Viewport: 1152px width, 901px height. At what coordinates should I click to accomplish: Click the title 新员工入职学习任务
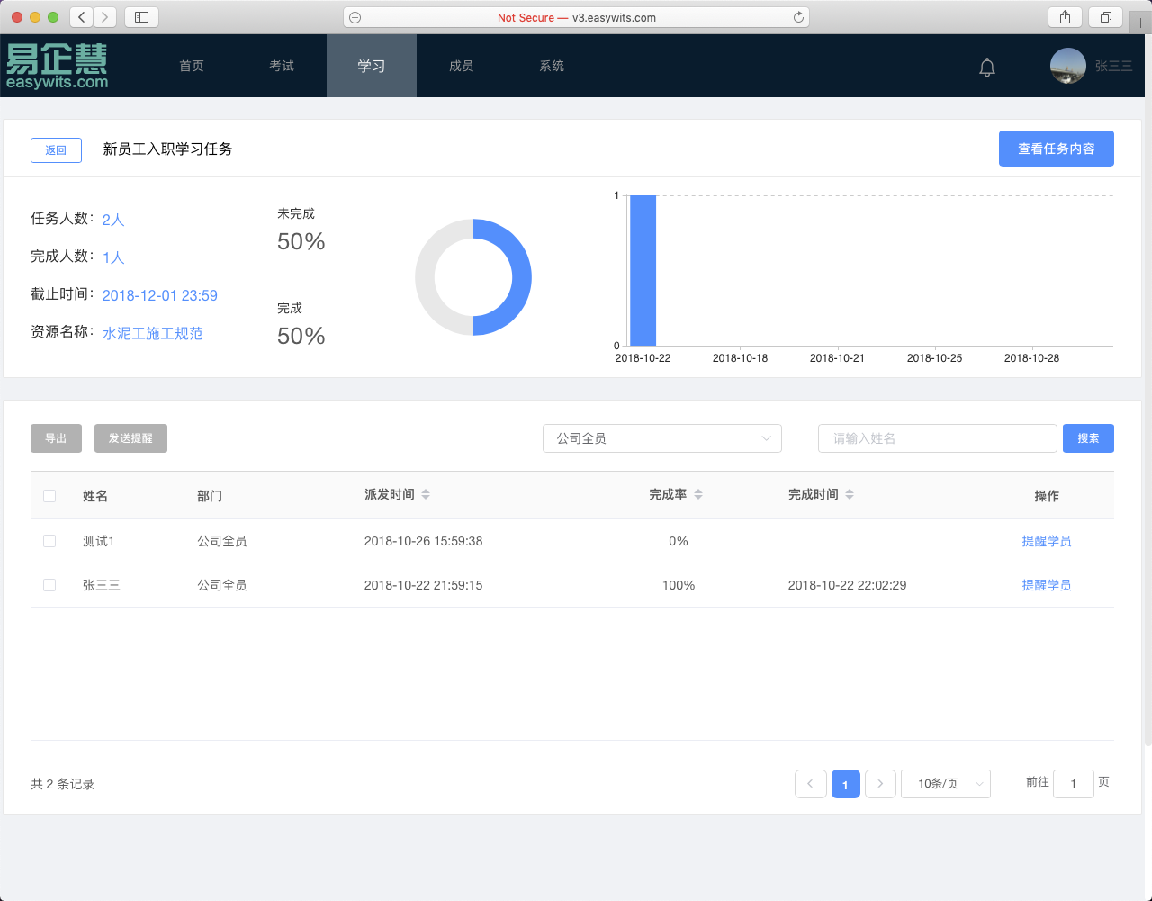tap(167, 149)
